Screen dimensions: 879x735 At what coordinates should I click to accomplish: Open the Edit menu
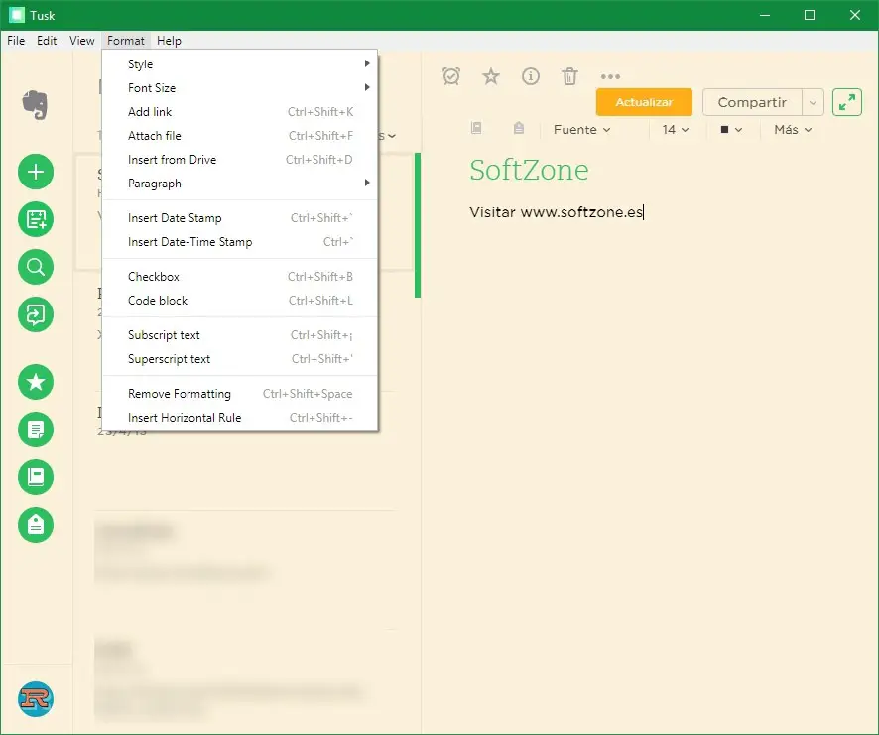coord(47,41)
